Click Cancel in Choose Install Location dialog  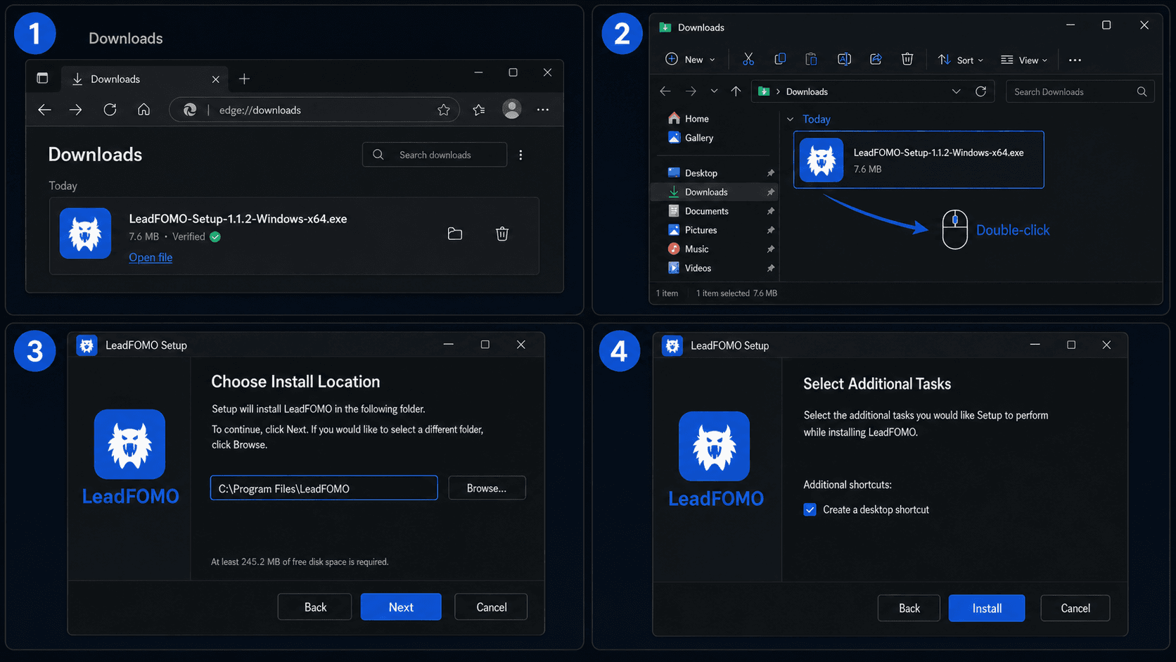click(x=491, y=607)
